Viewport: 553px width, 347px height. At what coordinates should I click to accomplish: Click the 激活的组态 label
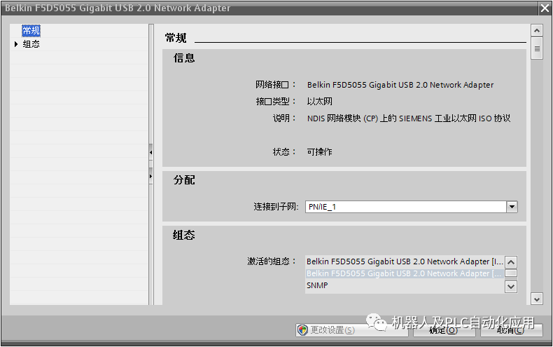(x=272, y=261)
